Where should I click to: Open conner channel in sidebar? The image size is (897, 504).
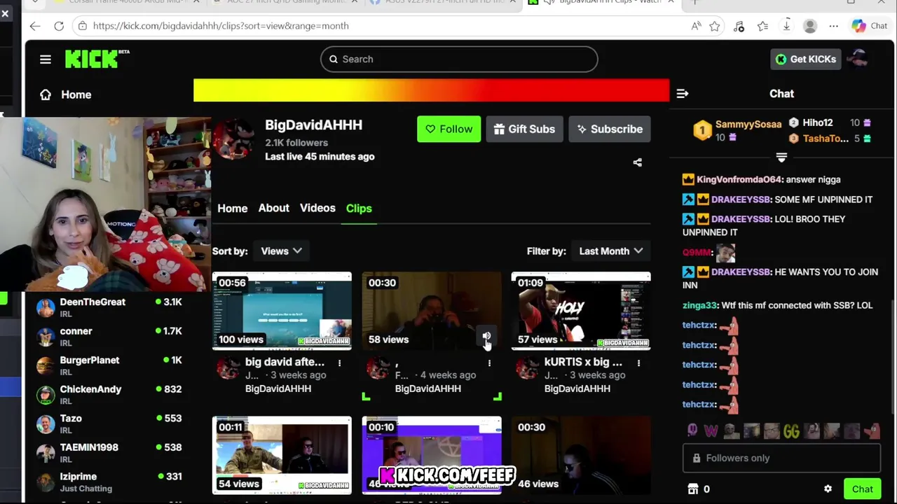109,337
